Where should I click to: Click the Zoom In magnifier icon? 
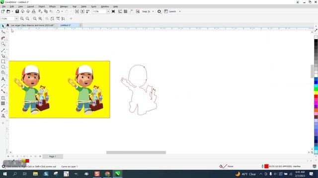click(x=22, y=19)
